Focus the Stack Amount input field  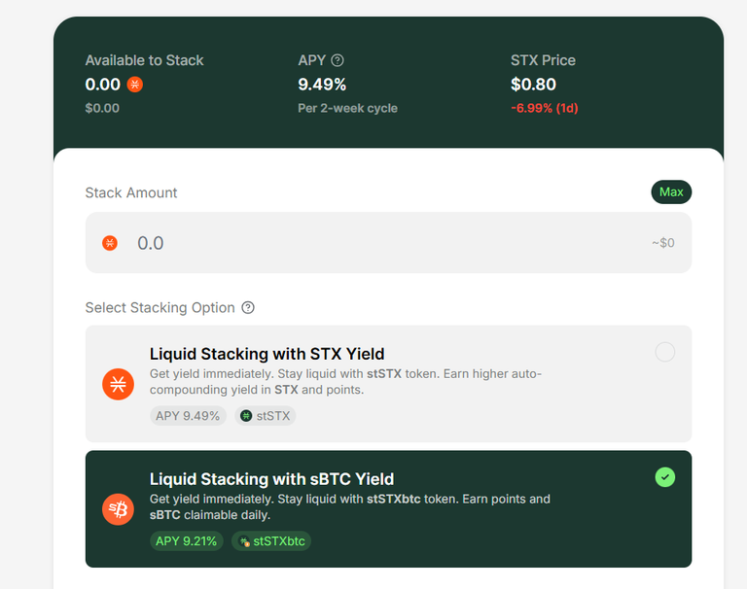388,243
